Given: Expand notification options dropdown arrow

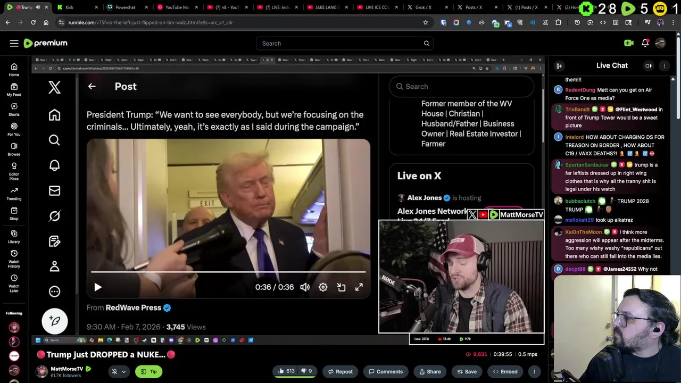Looking at the screenshot, I should [123, 372].
